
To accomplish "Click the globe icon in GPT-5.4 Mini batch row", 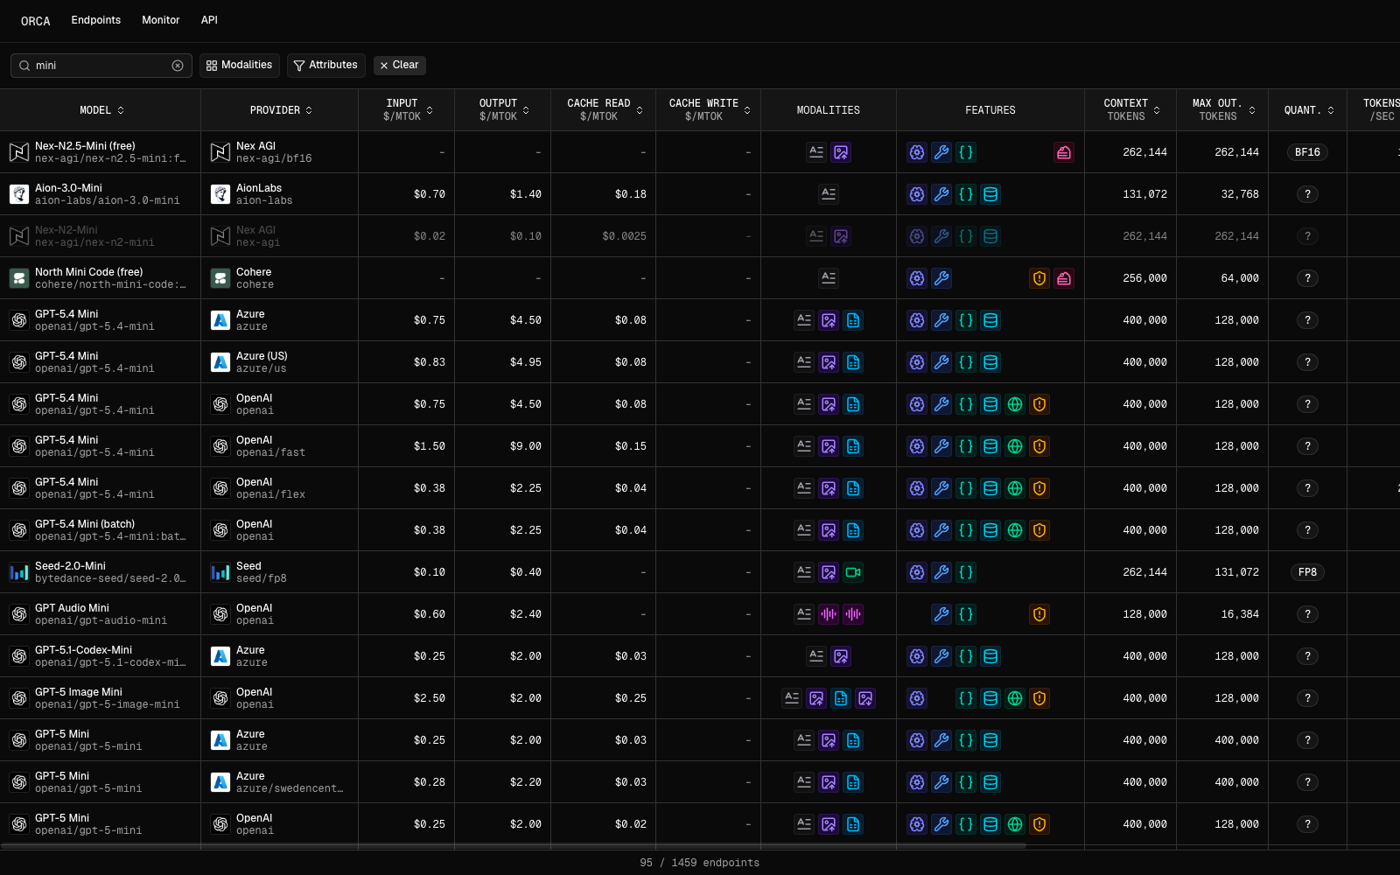I will pyautogui.click(x=1015, y=530).
